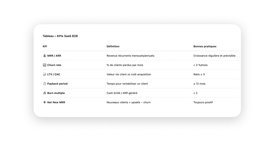Click the definition 'Revenus récurrents mensuels/annuels'
The image size is (274, 143).
click(131, 56)
